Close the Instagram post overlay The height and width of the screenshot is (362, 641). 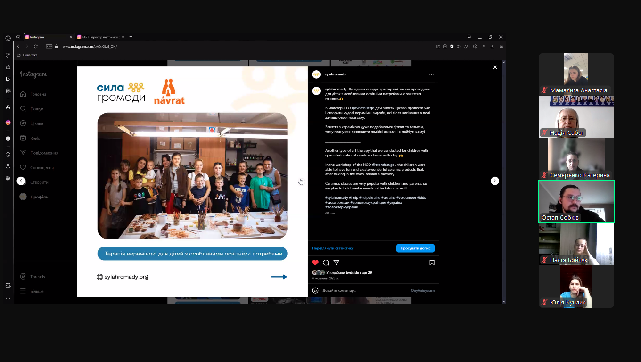(x=495, y=67)
